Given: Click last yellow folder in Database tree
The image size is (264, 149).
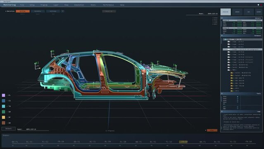Looking at the screenshot, I should (231, 91).
